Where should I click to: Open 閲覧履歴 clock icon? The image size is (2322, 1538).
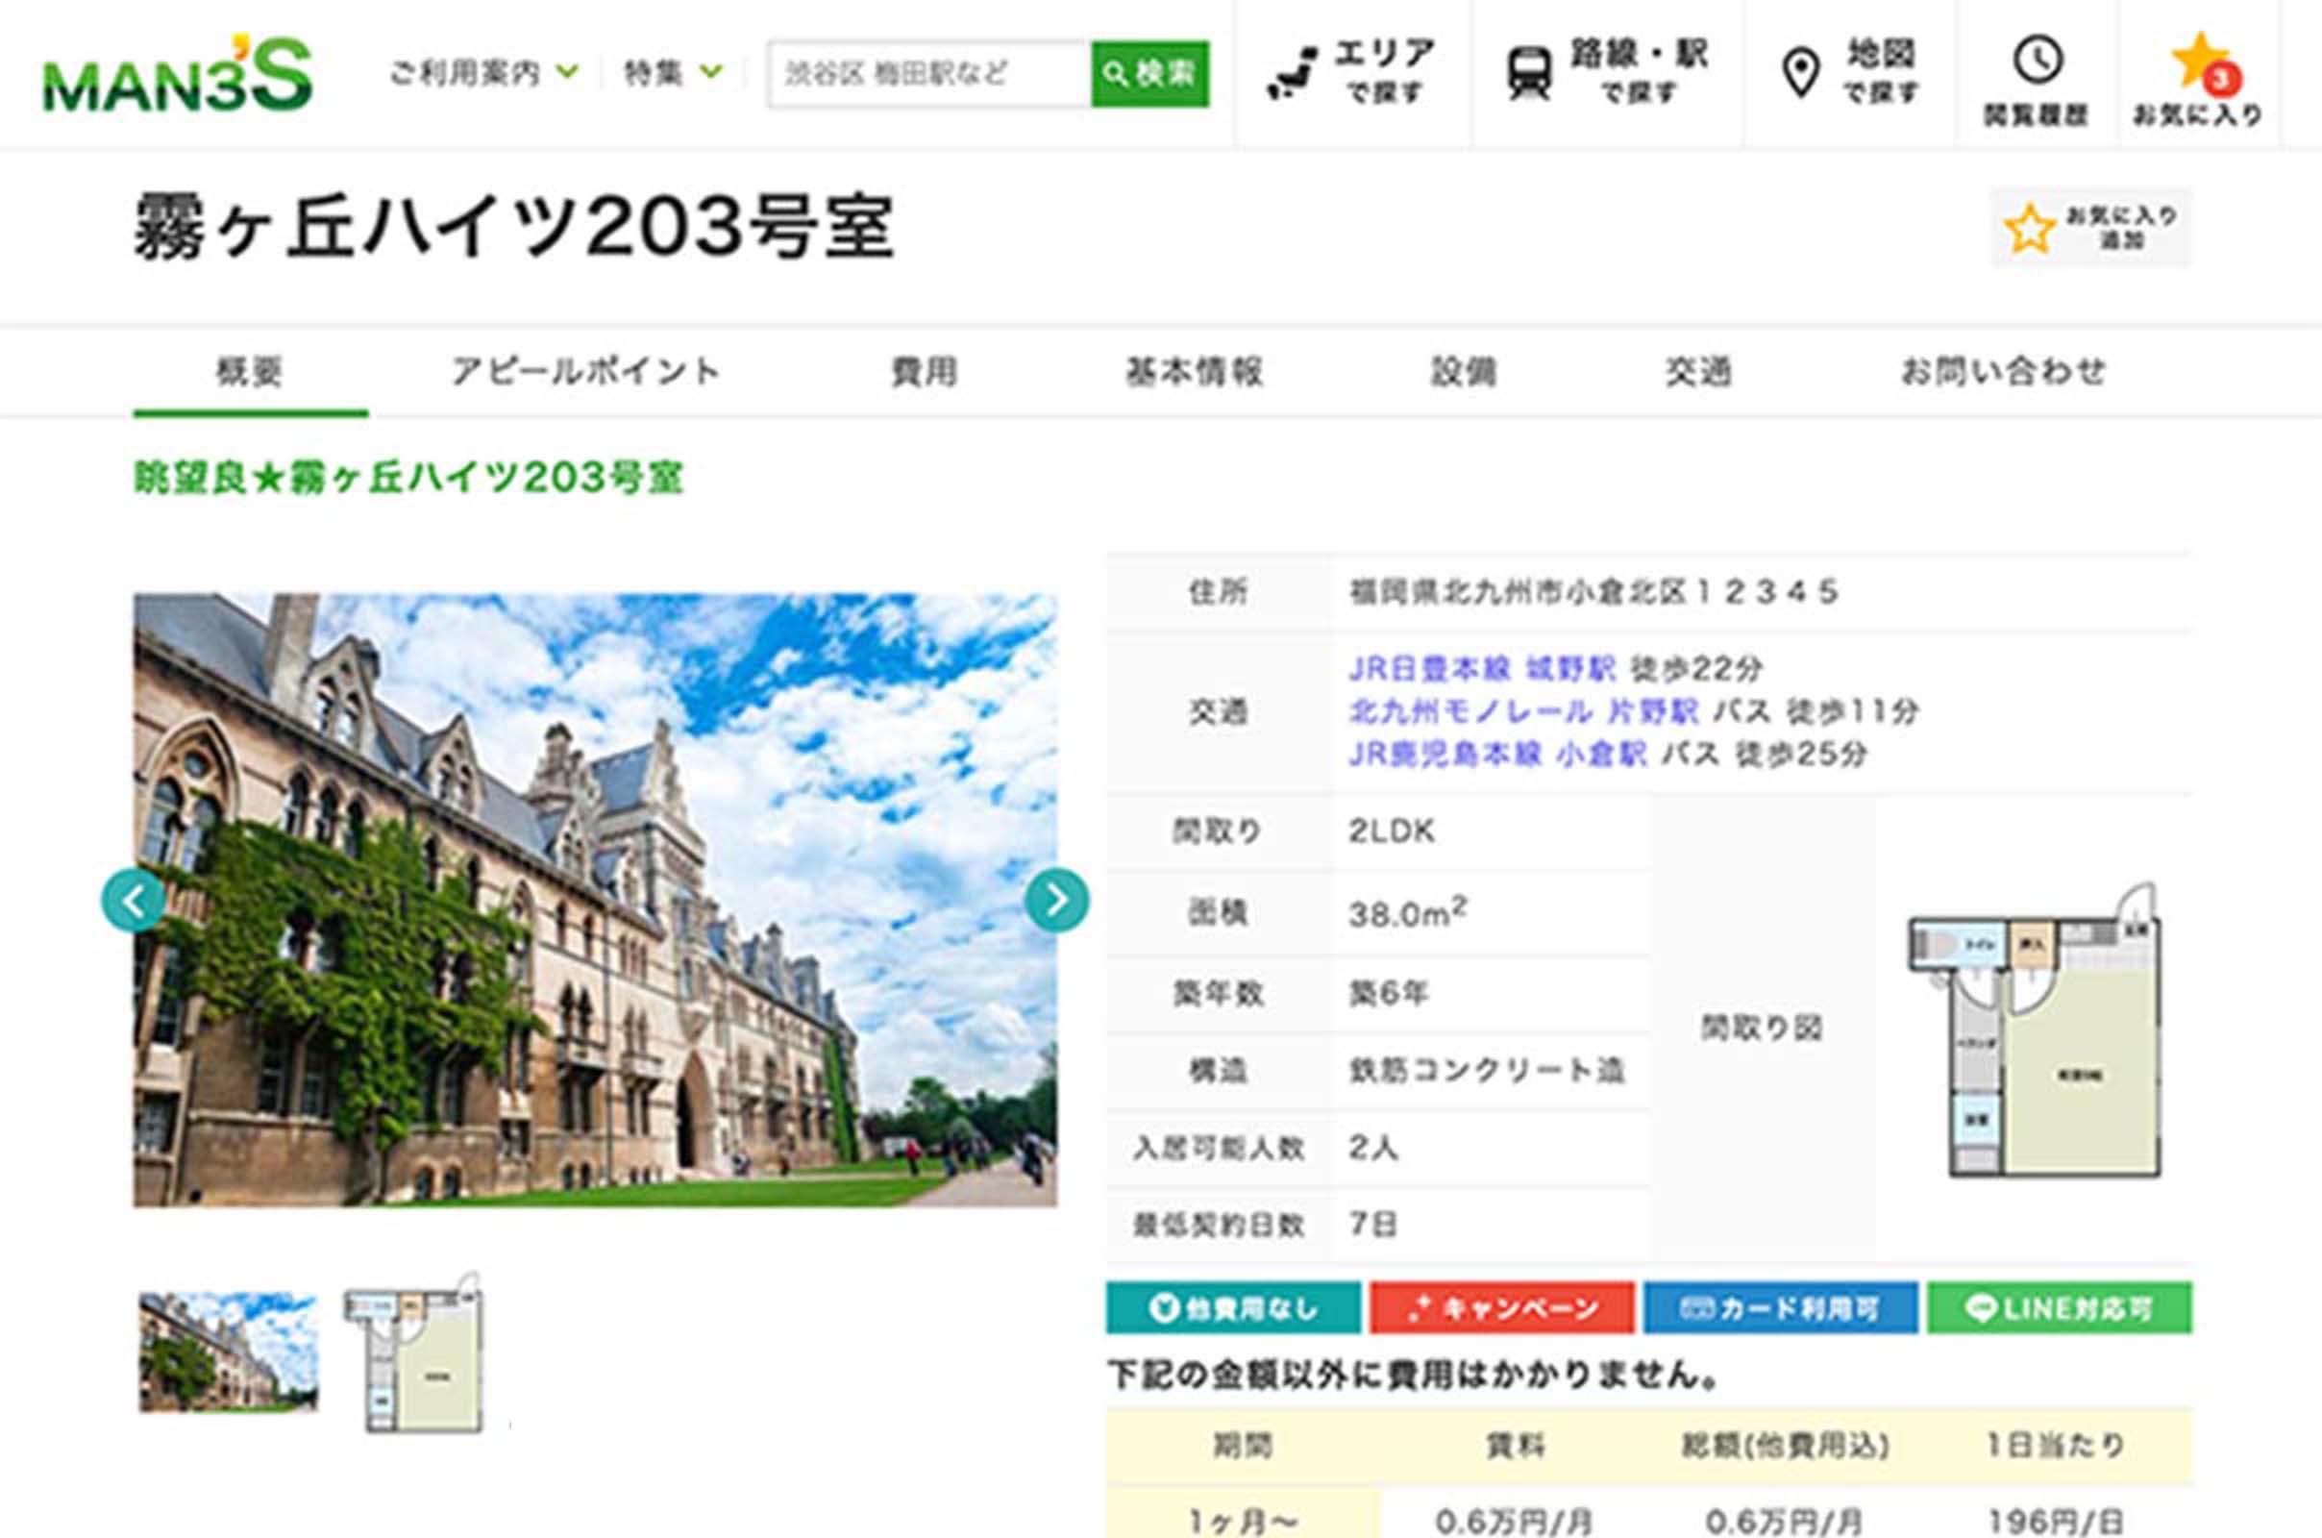pyautogui.click(x=2038, y=81)
